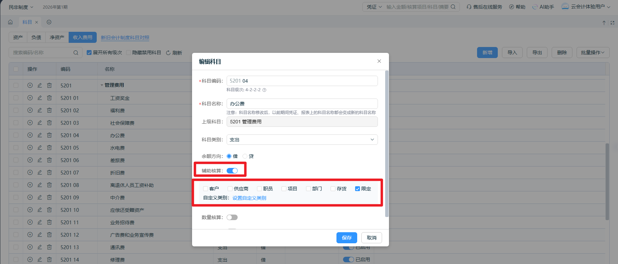618x264 pixels.
Task: Collapse the 管理费用 tree row
Action: [x=102, y=85]
